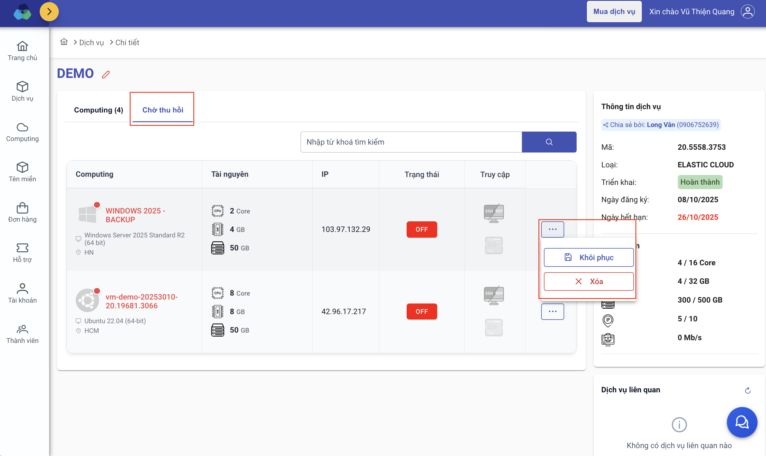Expand sidebar with yellow arrow button
The image size is (766, 456).
pyautogui.click(x=49, y=12)
